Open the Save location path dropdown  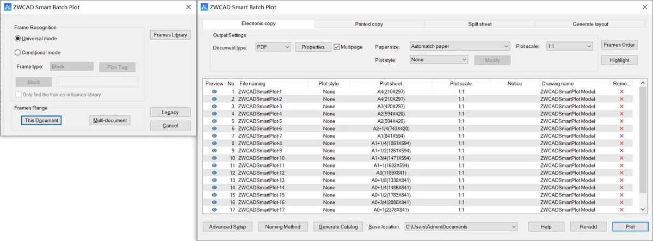pos(460,226)
